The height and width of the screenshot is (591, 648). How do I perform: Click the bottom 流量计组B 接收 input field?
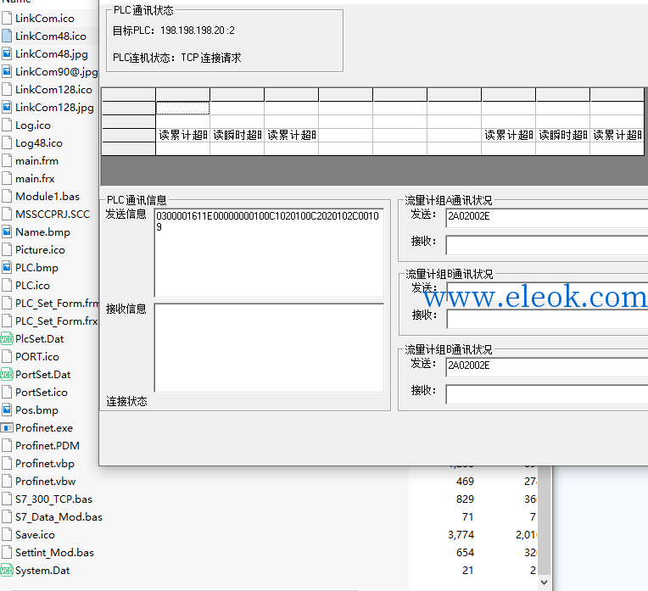(547, 394)
